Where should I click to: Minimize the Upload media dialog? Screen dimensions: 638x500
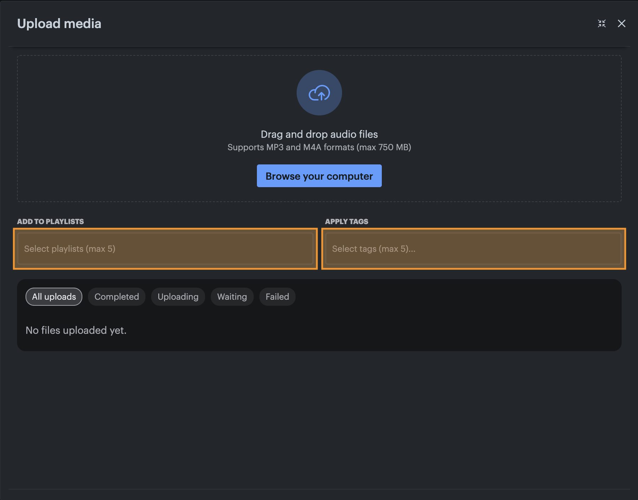pos(602,23)
